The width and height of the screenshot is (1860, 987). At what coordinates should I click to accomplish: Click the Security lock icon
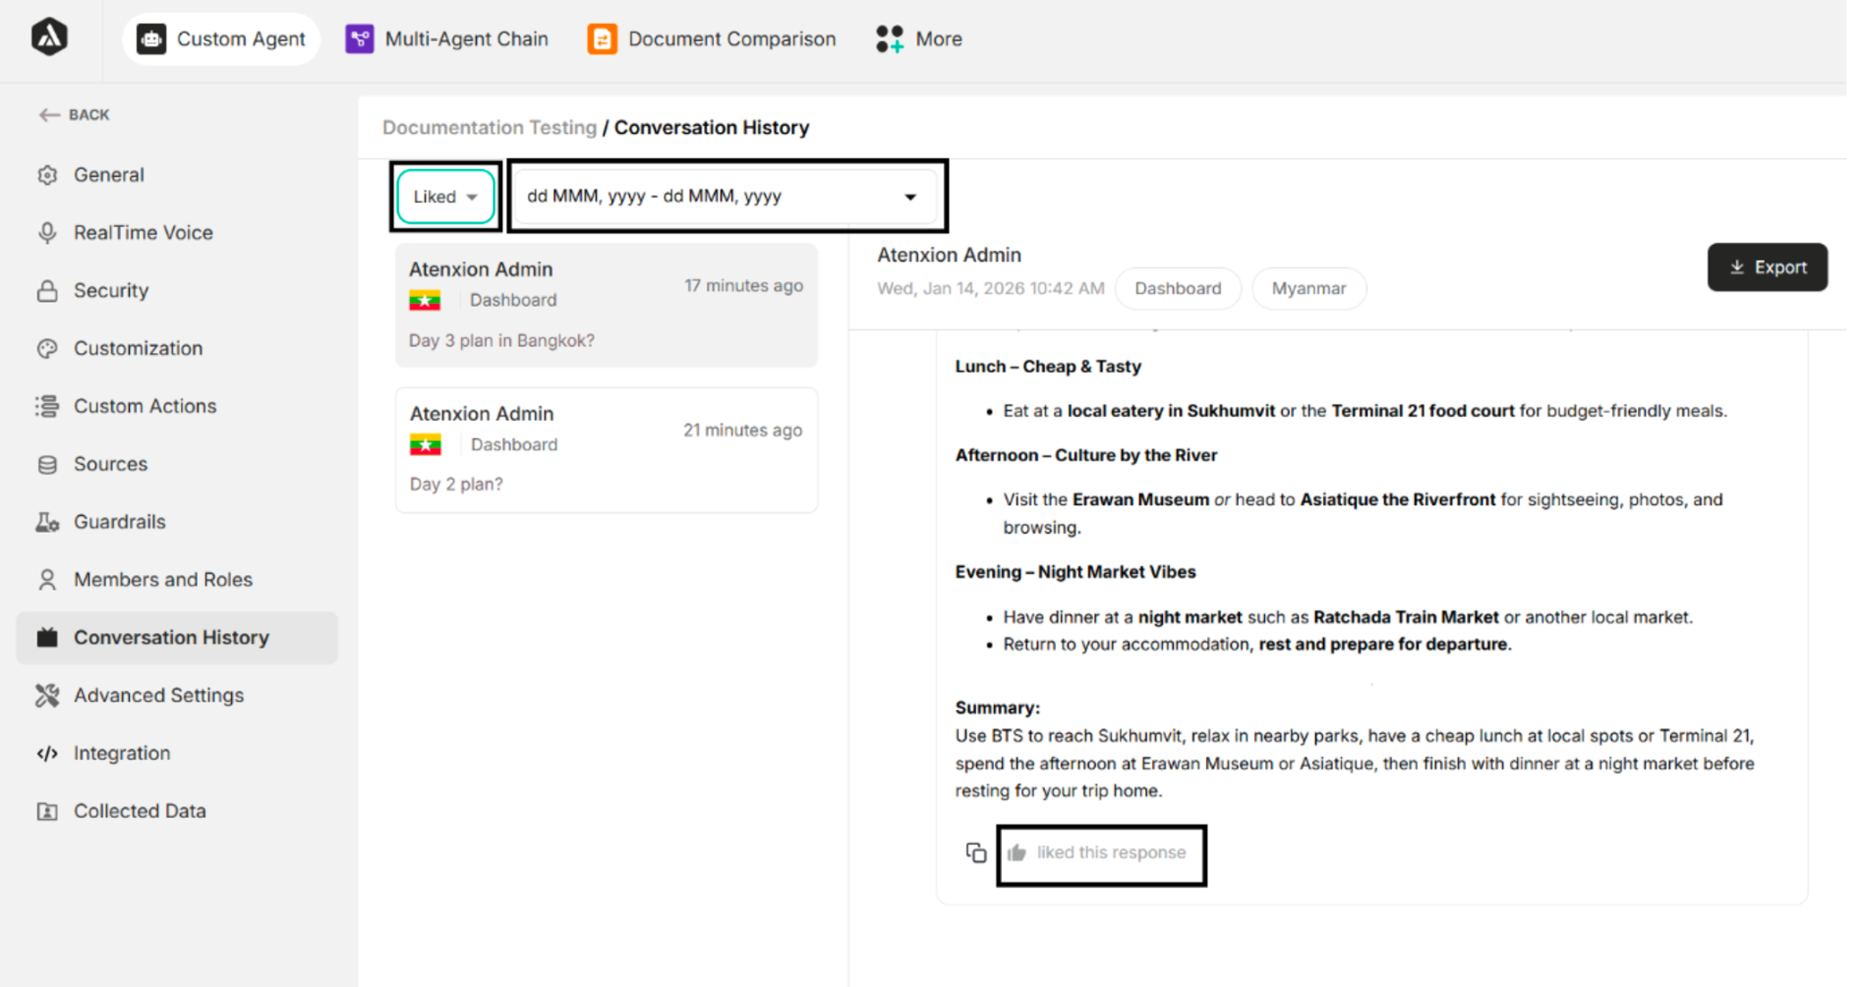pos(47,290)
